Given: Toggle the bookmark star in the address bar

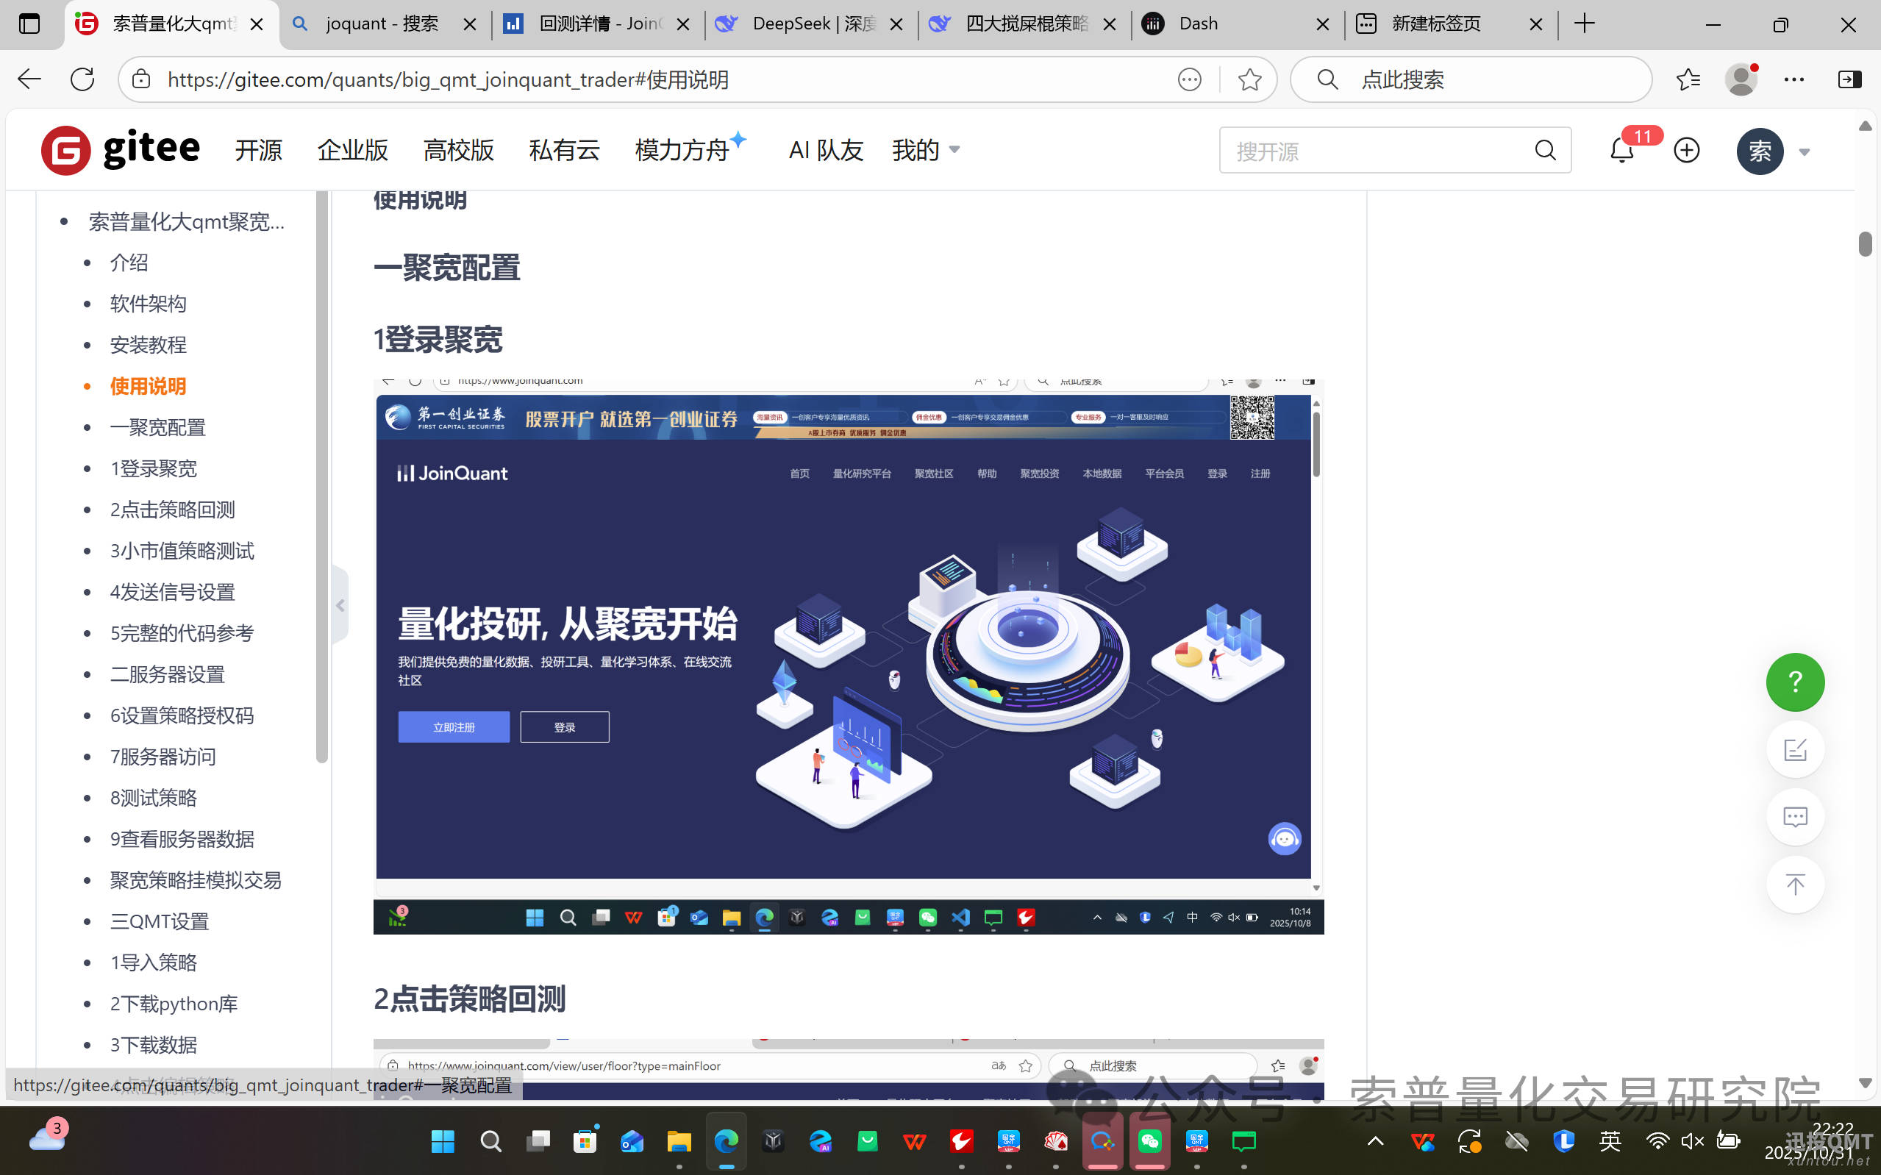Looking at the screenshot, I should [1249, 79].
